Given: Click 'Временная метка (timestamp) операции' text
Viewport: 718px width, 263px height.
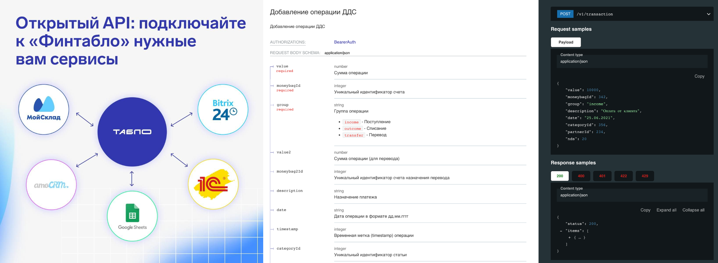Looking at the screenshot, I should [374, 235].
